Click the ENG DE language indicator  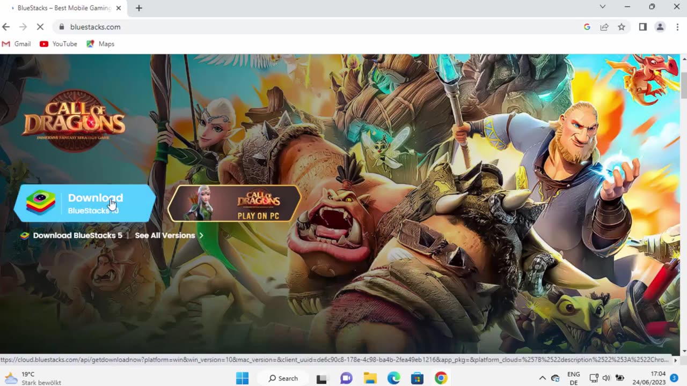coord(573,378)
